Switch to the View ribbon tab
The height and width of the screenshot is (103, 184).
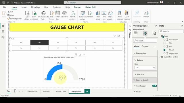click(x=46, y=7)
